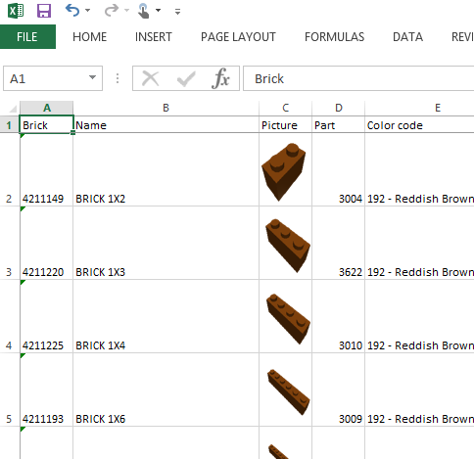Switch to the HOME ribbon tab
This screenshot has width=474, height=459.
pos(90,37)
